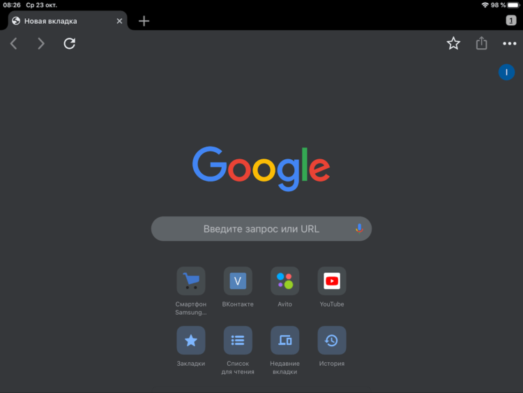Reload the page with the refresh icon
The image size is (523, 393).
[x=69, y=43]
